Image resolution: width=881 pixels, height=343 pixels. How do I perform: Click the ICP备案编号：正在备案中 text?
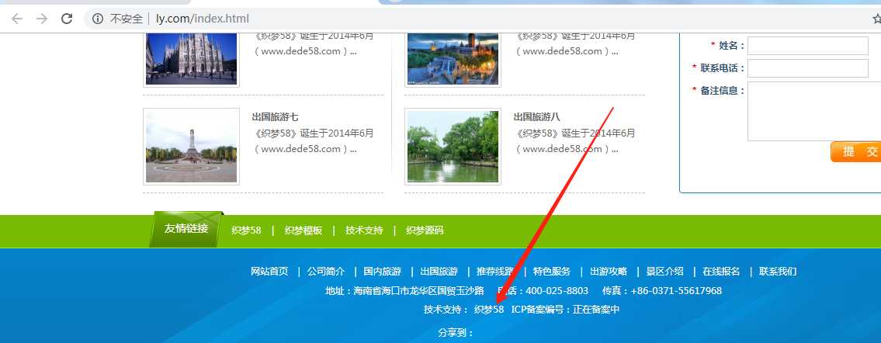point(565,310)
